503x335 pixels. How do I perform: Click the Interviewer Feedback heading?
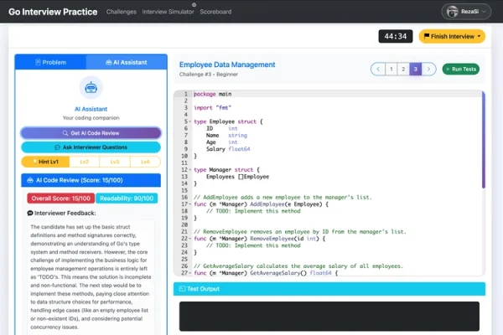click(x=65, y=214)
